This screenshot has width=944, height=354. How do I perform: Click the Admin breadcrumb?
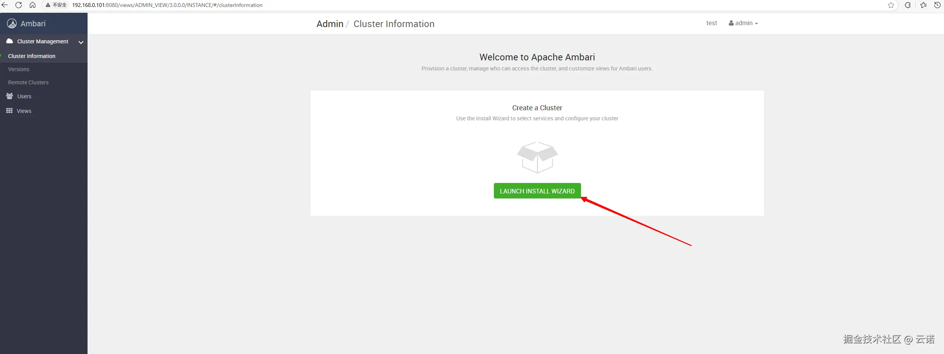click(330, 24)
